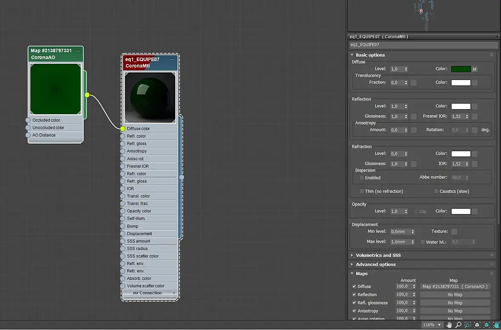Expand the Volumetrics and SSS rollout

pos(378,255)
